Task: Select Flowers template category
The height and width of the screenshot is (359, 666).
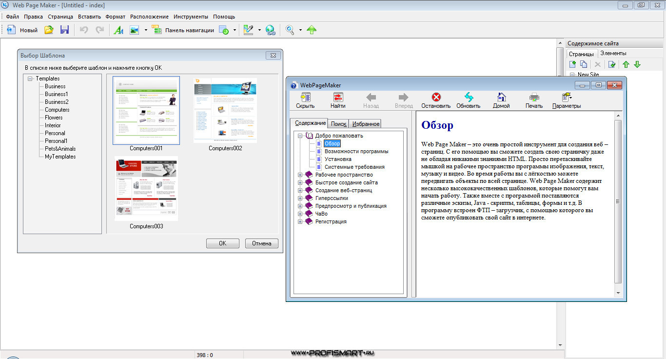Action: pyautogui.click(x=54, y=118)
